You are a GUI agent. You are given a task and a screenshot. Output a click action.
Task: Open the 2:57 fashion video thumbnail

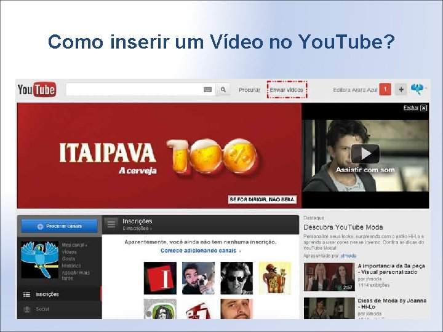pyautogui.click(x=329, y=277)
